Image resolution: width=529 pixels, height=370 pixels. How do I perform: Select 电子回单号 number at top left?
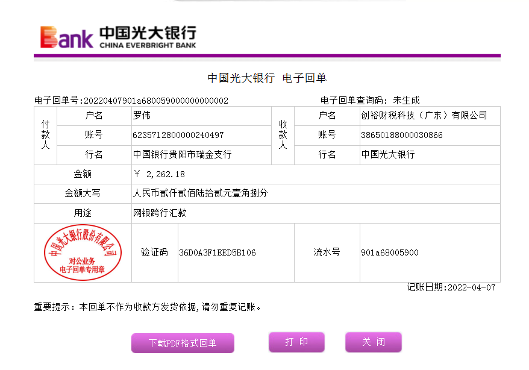pyautogui.click(x=156, y=101)
